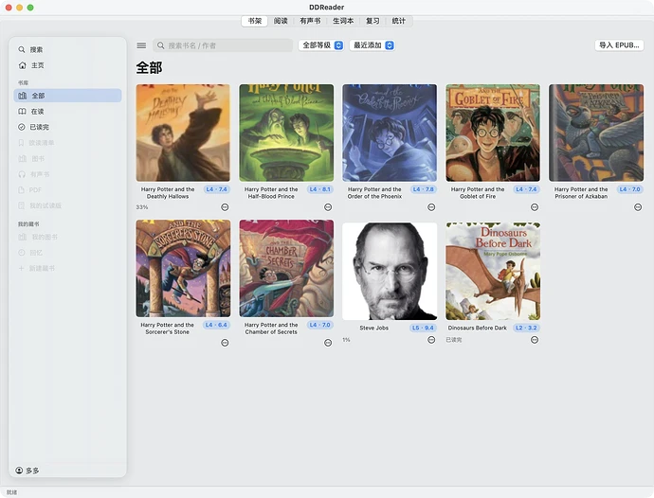Click more options icon under Order of the Phoenix
The image size is (654, 498).
pyautogui.click(x=431, y=207)
